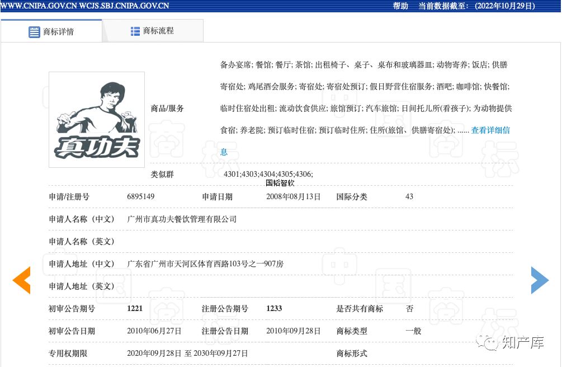This screenshot has width=562, height=367.
Task: Click the 国际分类 label
Action: click(x=352, y=196)
